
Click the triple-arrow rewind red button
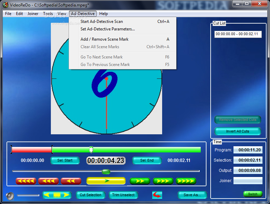click(48, 181)
